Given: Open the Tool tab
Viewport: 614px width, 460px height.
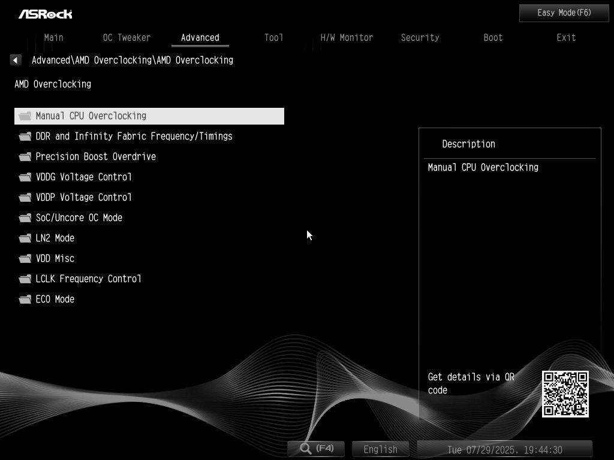Looking at the screenshot, I should 273,38.
